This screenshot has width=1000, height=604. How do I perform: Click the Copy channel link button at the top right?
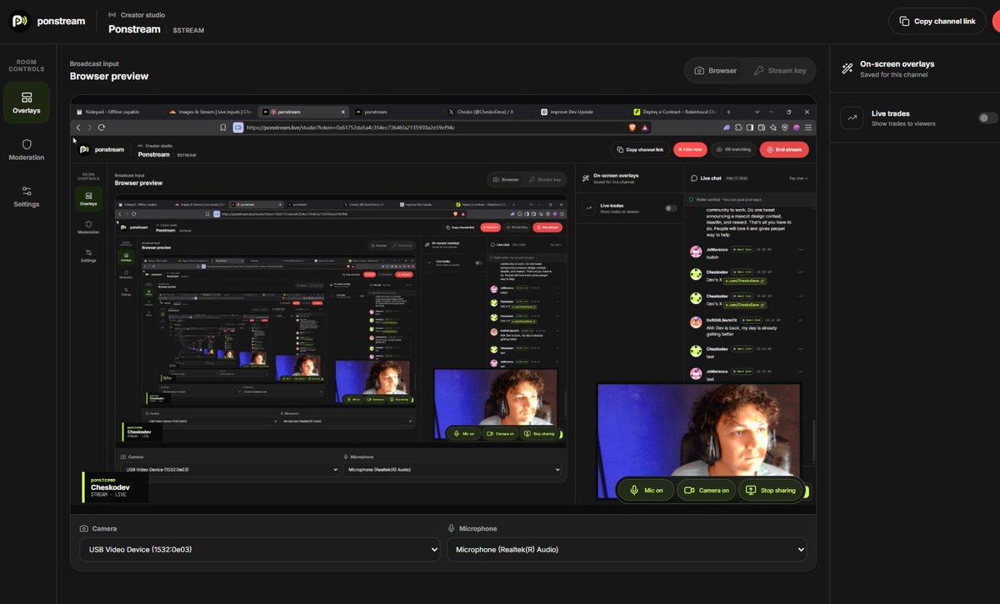coord(937,21)
